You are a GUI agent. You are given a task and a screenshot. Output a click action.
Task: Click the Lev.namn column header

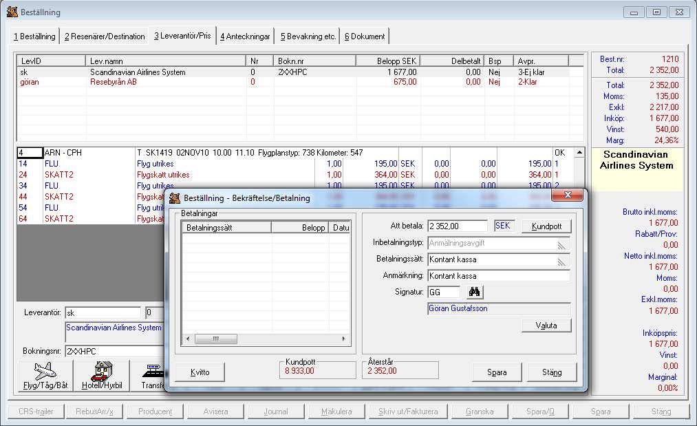tap(165, 61)
